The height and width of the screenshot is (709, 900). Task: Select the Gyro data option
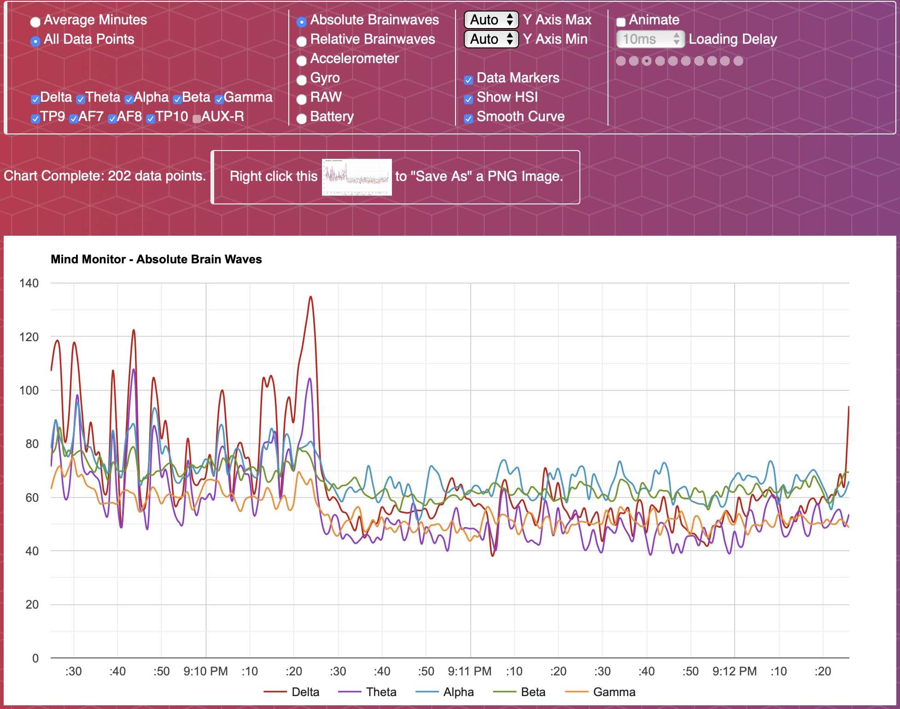point(301,80)
